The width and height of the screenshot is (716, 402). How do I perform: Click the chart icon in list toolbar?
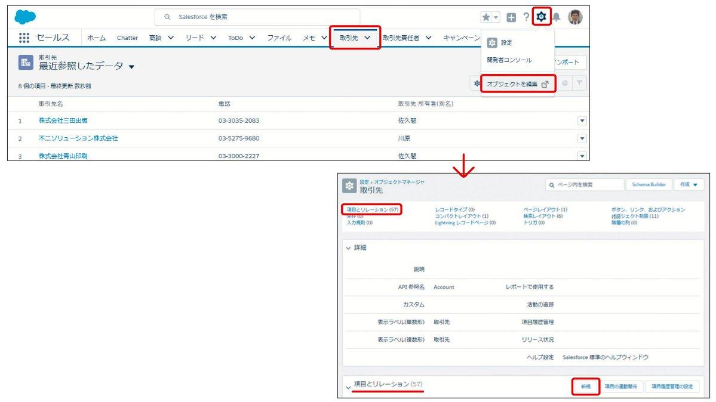(x=565, y=83)
